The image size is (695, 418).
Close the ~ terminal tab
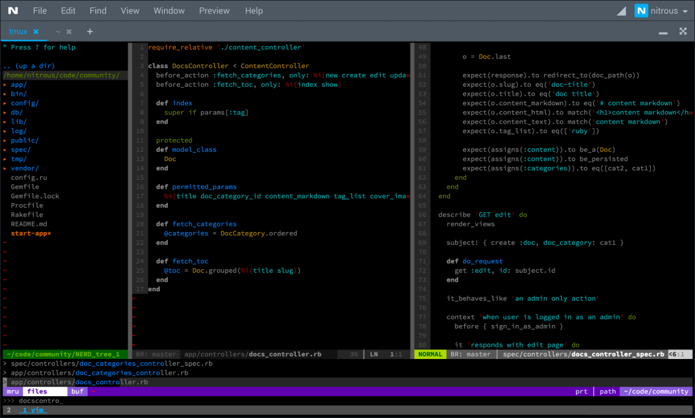(x=69, y=32)
